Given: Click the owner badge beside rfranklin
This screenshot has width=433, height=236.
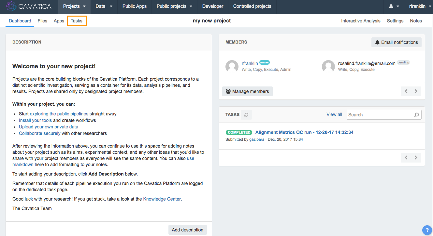Looking at the screenshot, I should point(265,62).
